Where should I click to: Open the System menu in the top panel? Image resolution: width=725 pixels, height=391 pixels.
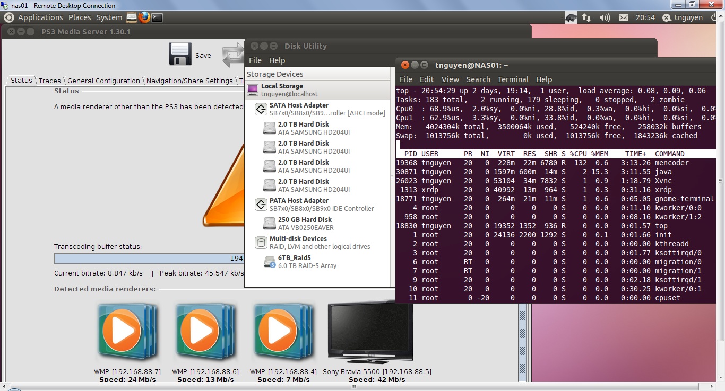(109, 17)
